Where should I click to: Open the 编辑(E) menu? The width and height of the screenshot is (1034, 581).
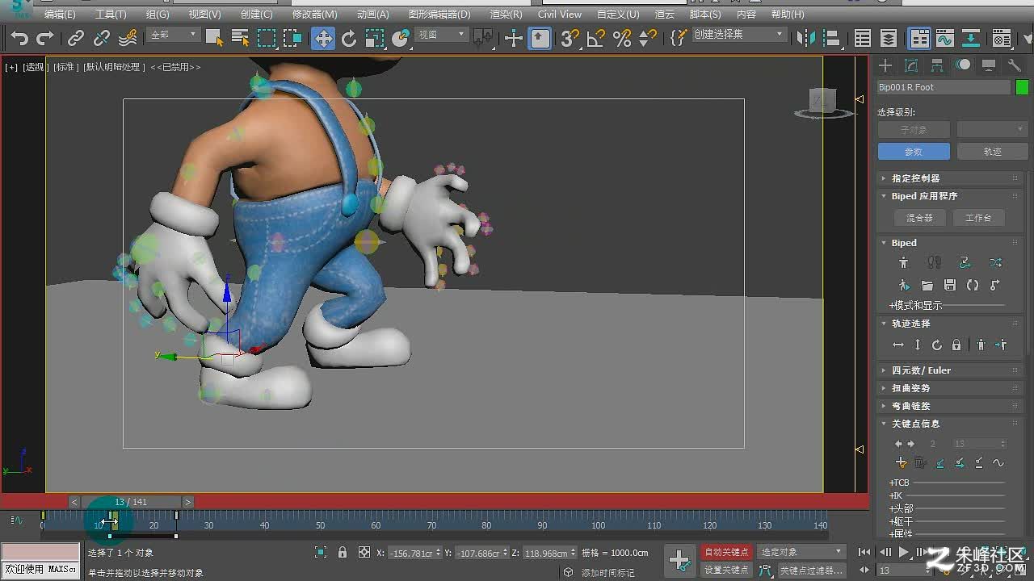(60, 15)
